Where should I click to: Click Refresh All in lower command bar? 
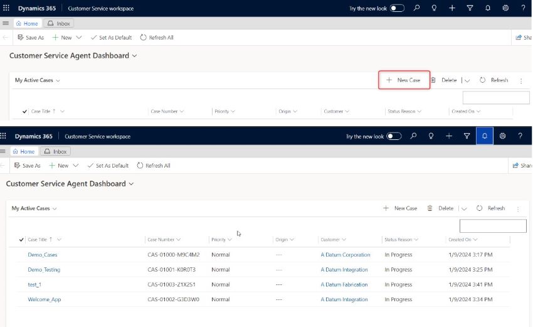(x=154, y=165)
